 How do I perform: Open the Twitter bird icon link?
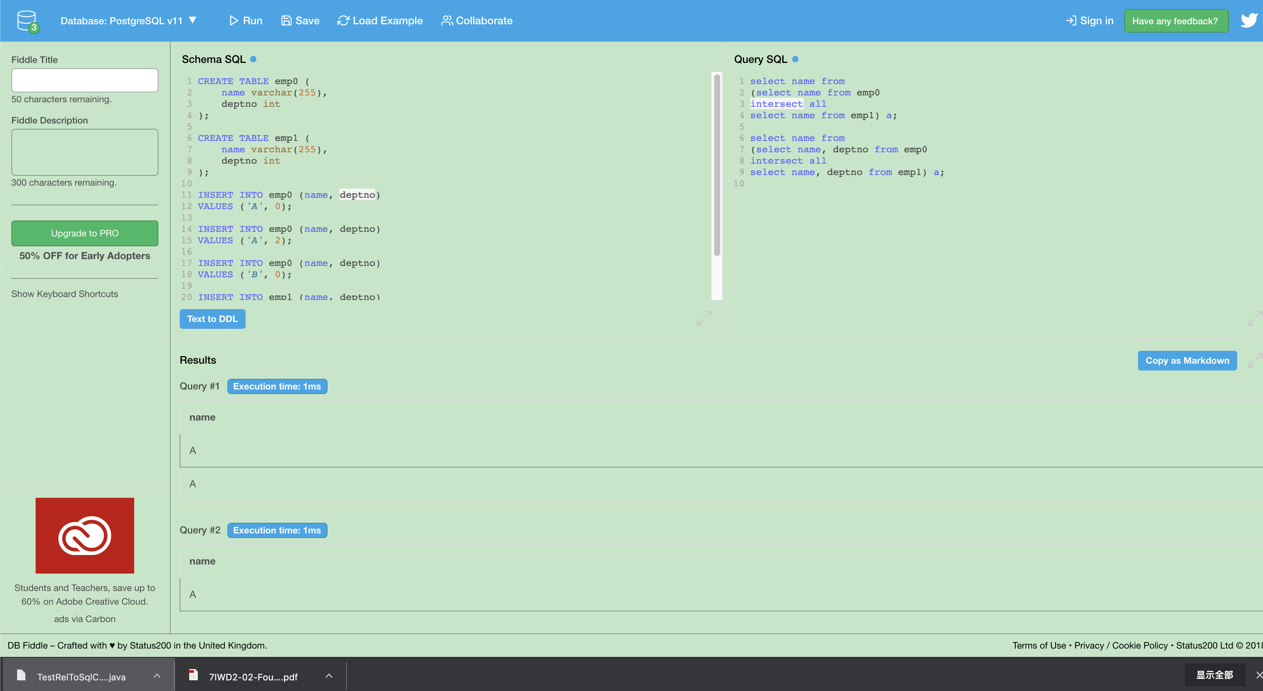point(1249,20)
